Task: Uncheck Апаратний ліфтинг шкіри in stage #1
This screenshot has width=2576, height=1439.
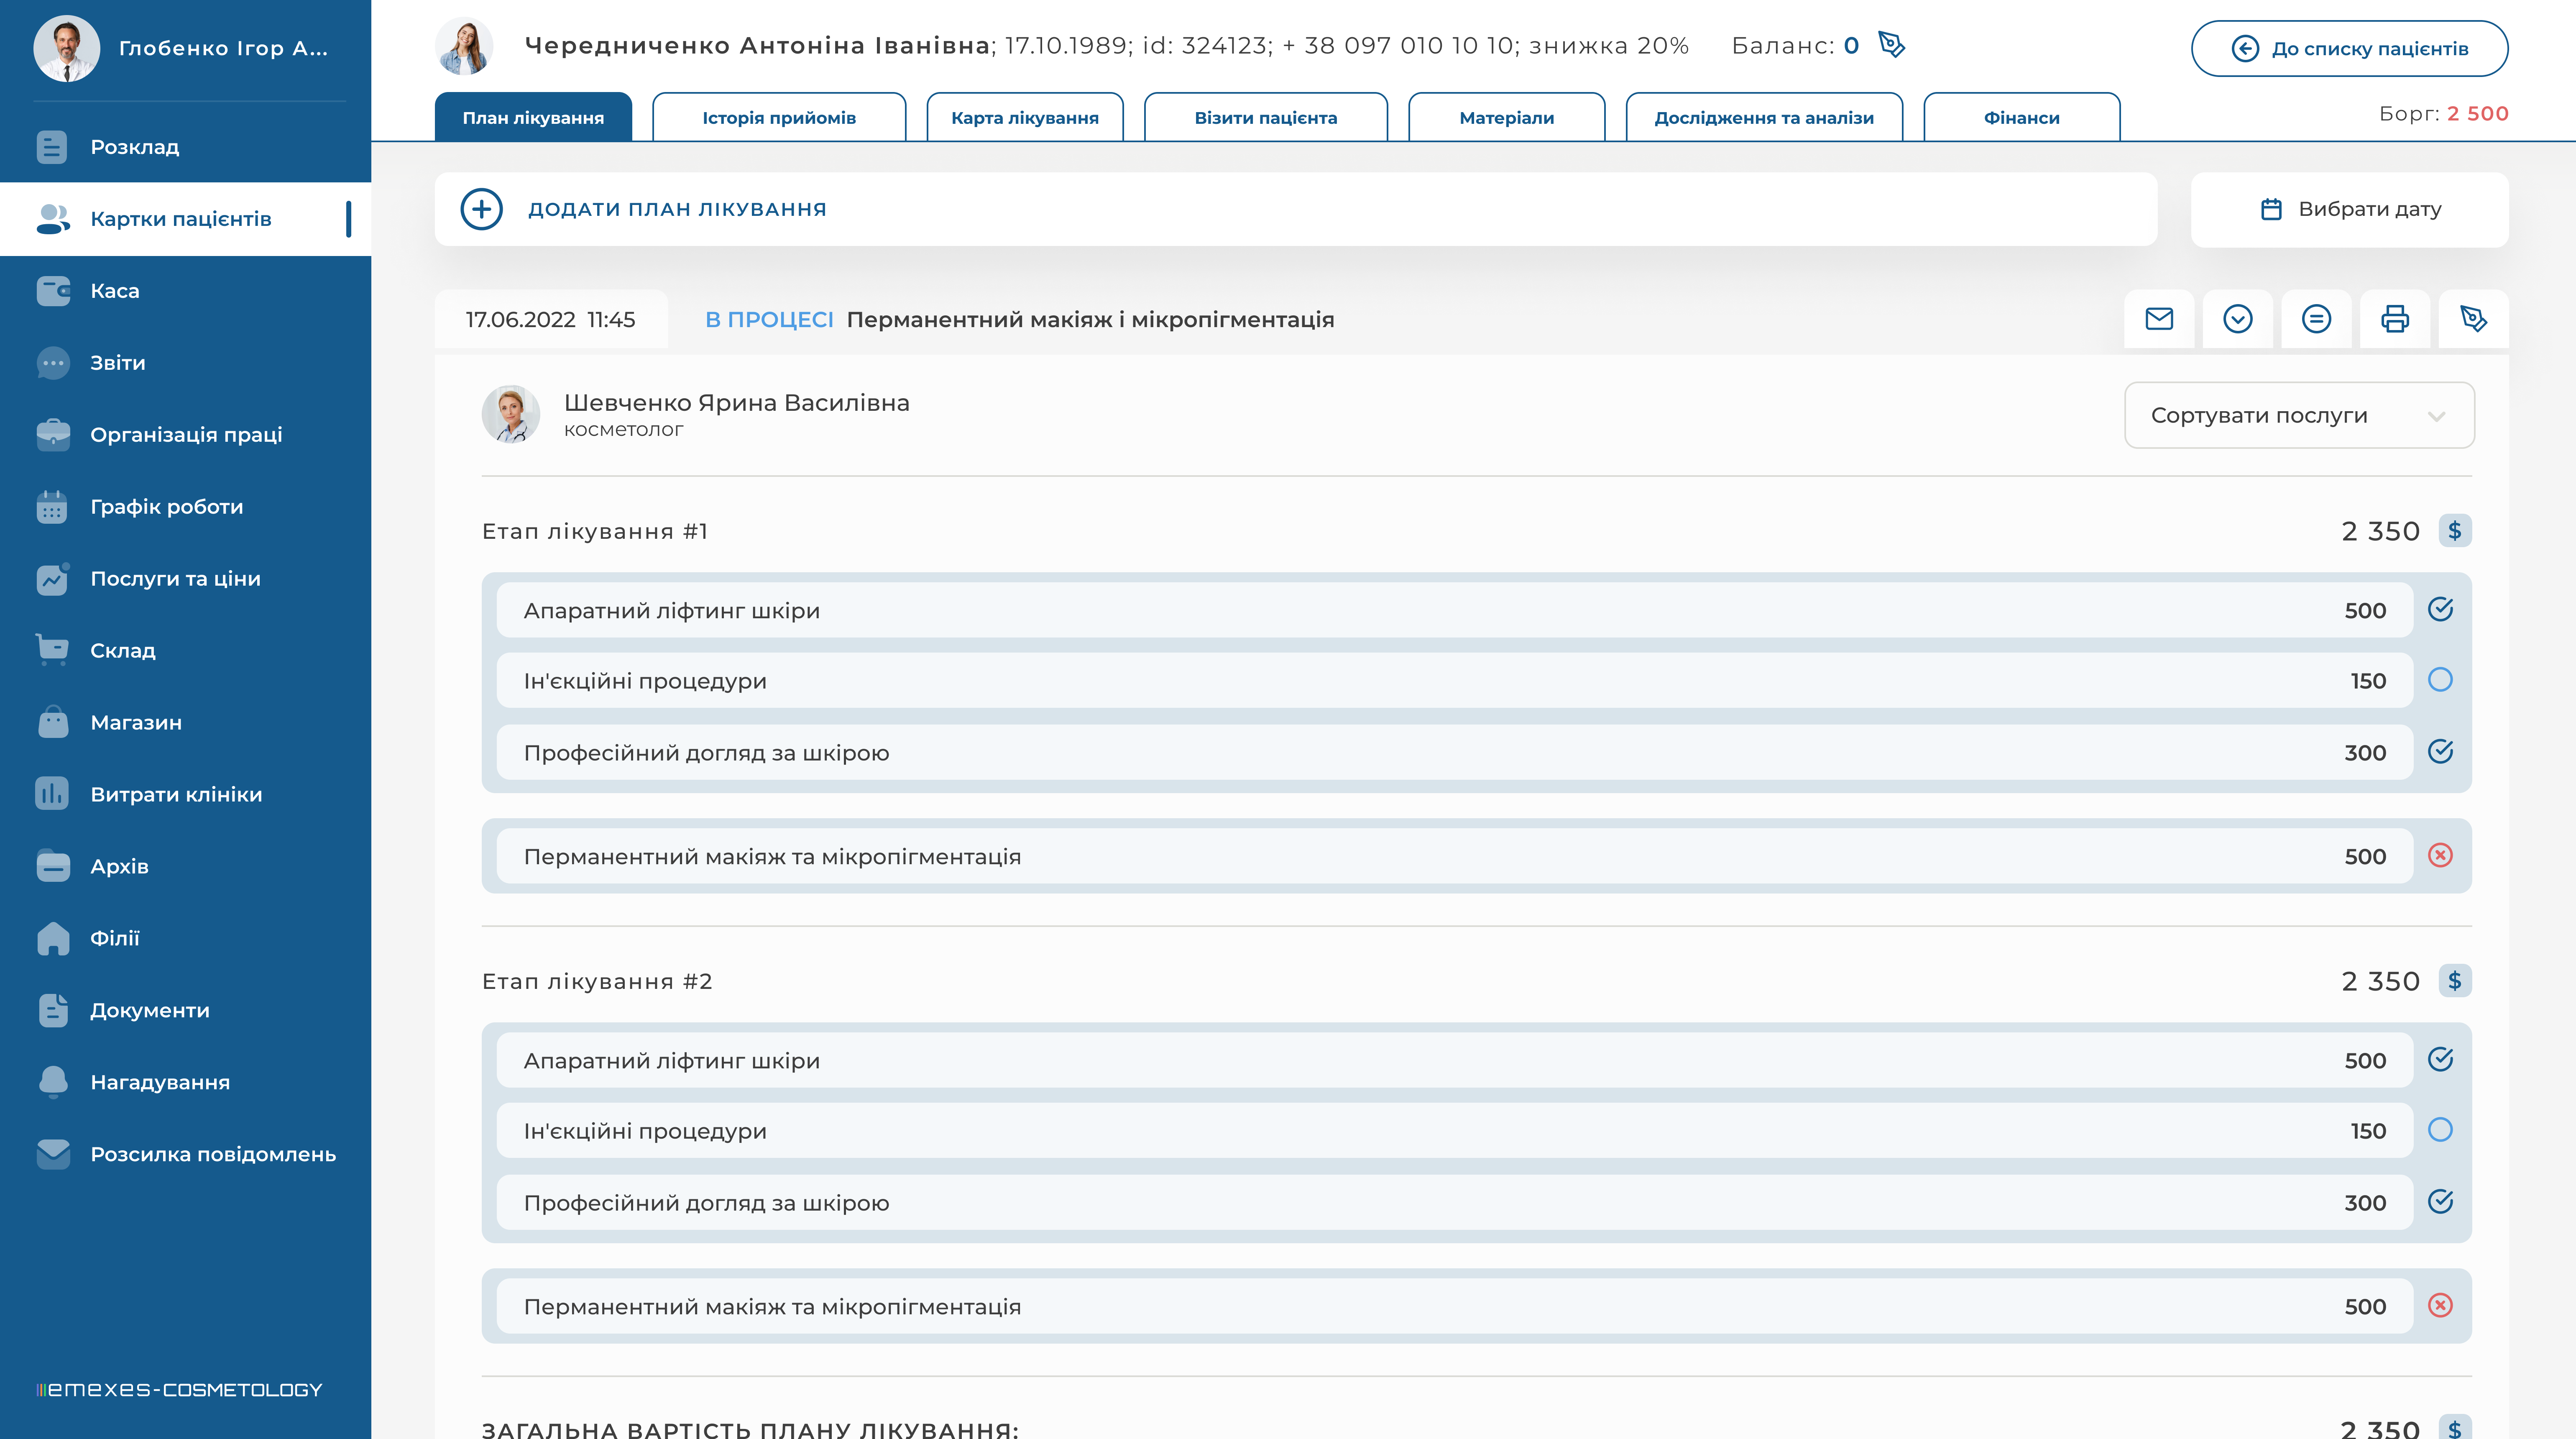Action: (x=2440, y=610)
